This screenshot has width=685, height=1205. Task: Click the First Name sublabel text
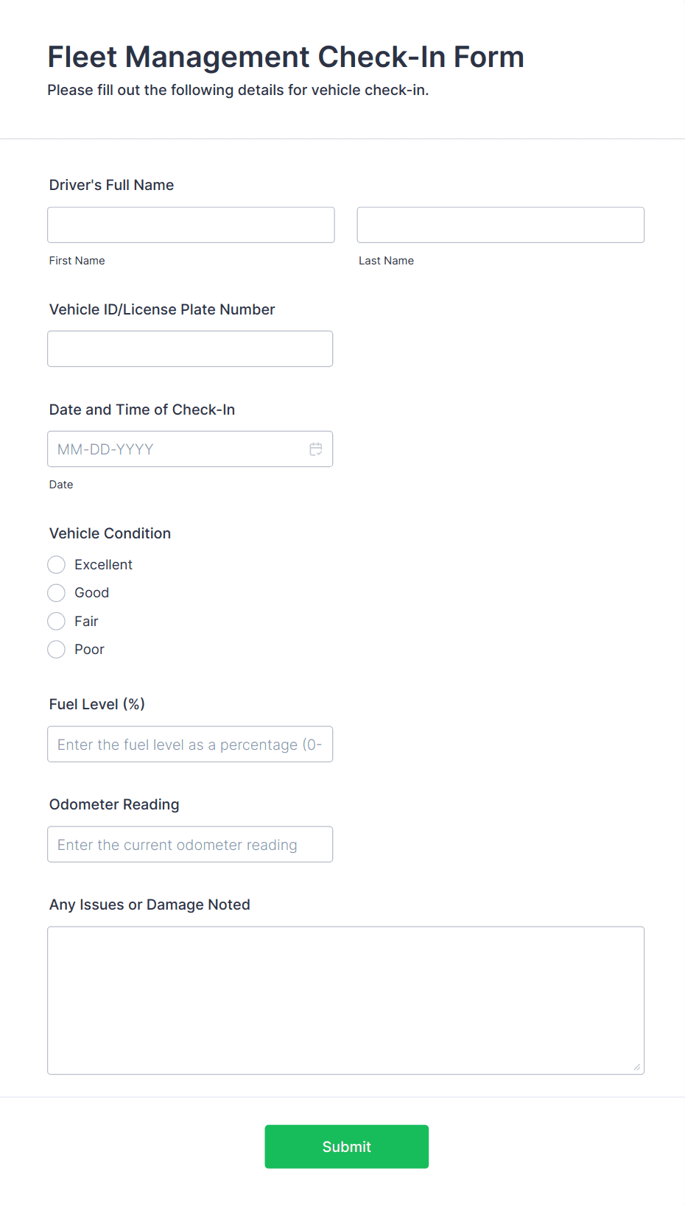pos(77,261)
